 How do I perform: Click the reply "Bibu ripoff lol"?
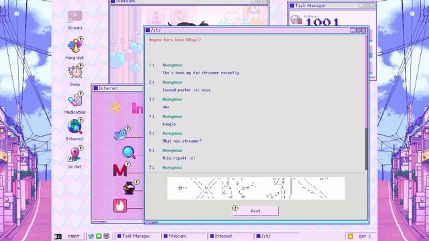179,158
